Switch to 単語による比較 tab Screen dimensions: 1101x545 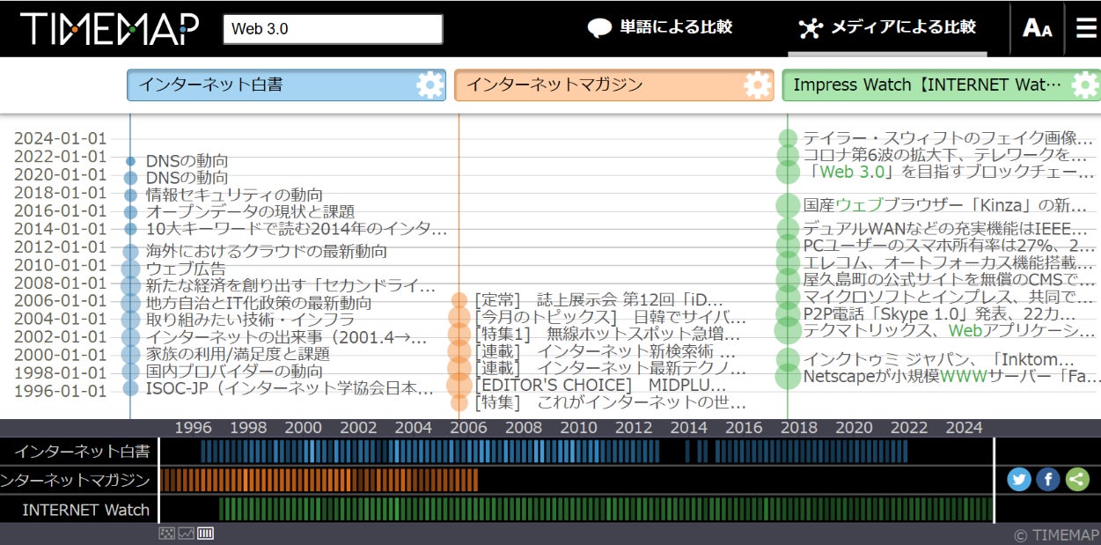point(660,28)
